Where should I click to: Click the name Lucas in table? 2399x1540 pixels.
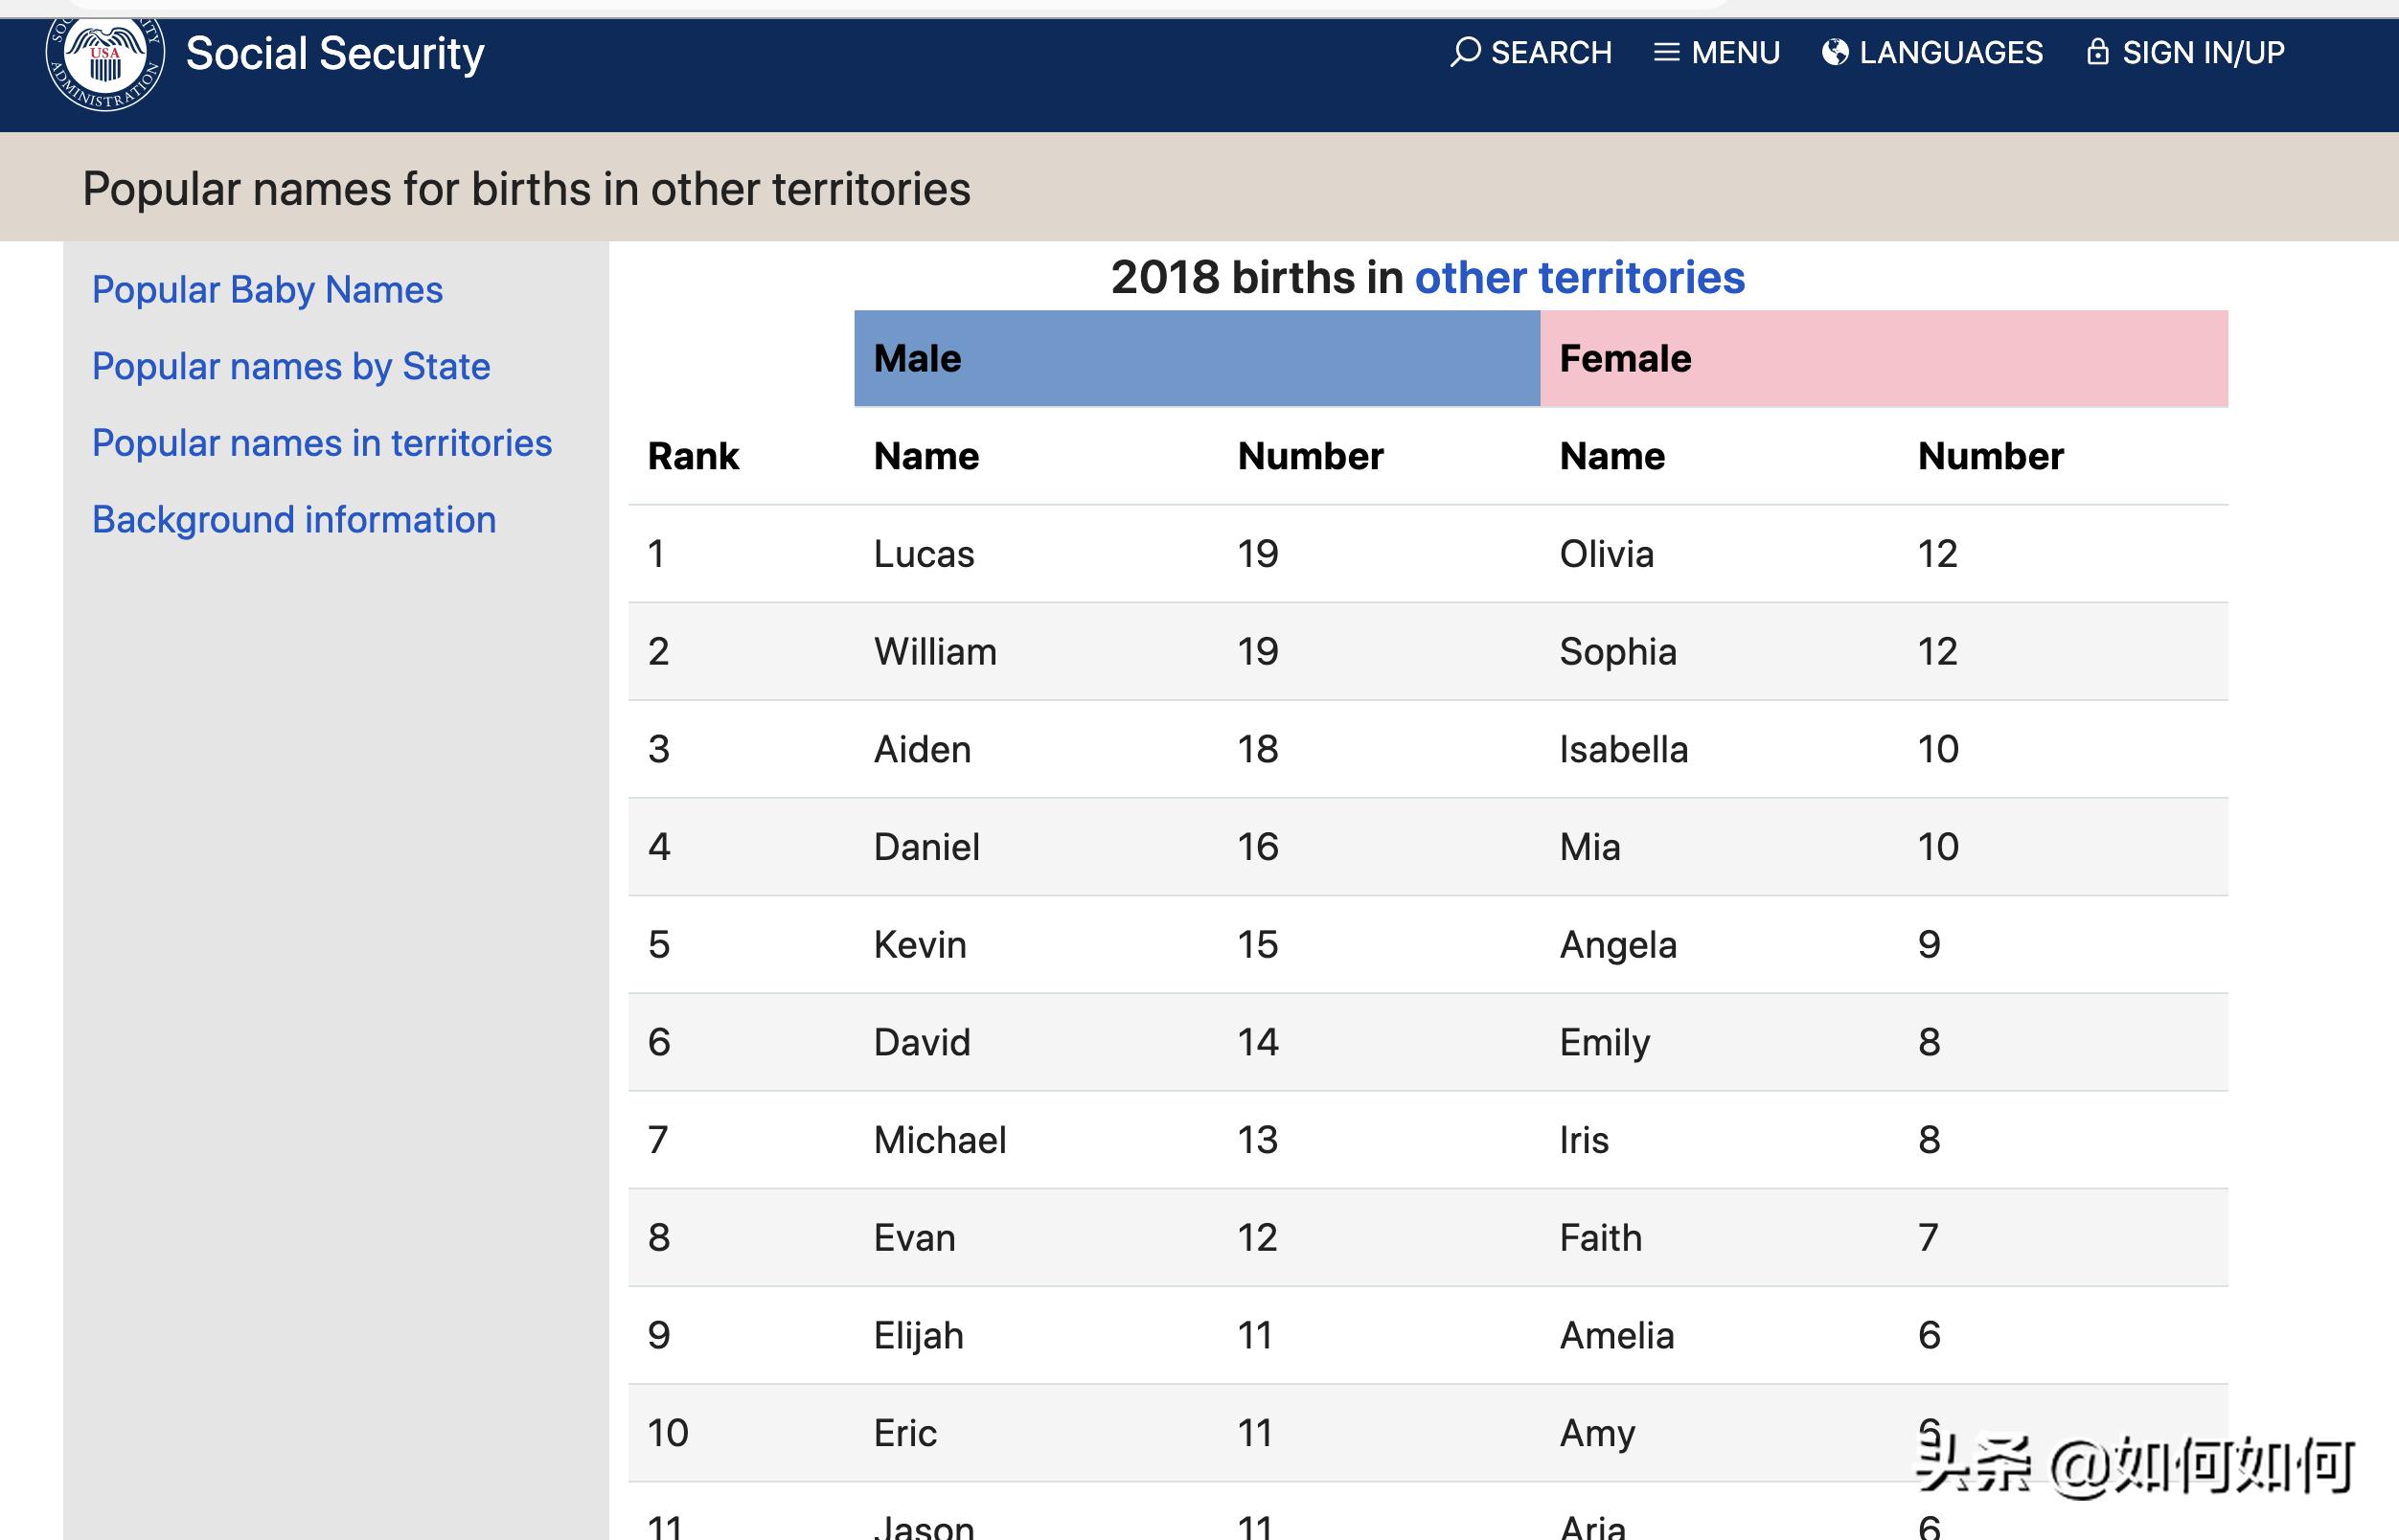point(923,554)
